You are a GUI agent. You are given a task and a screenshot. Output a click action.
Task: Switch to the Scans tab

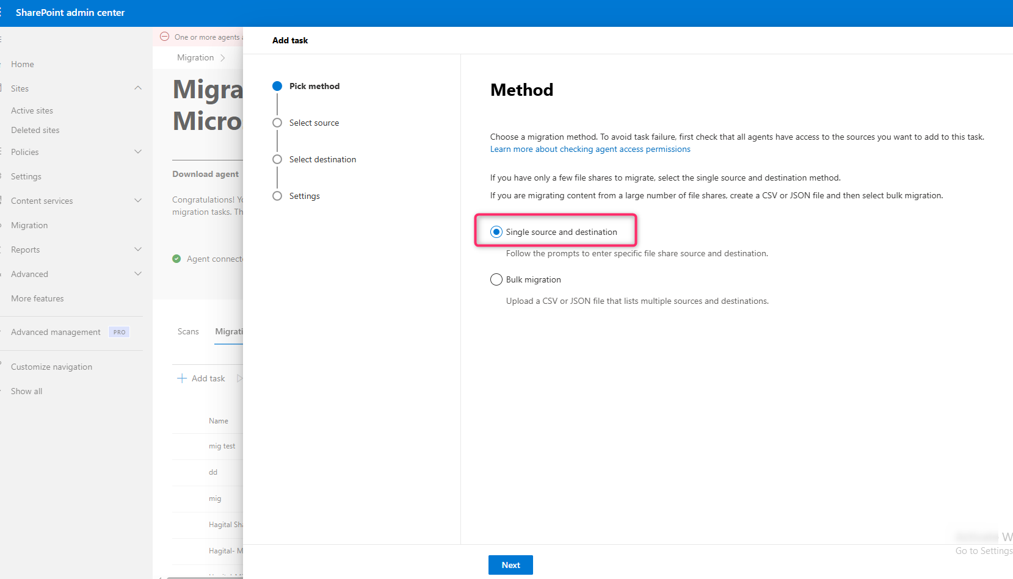[188, 331]
